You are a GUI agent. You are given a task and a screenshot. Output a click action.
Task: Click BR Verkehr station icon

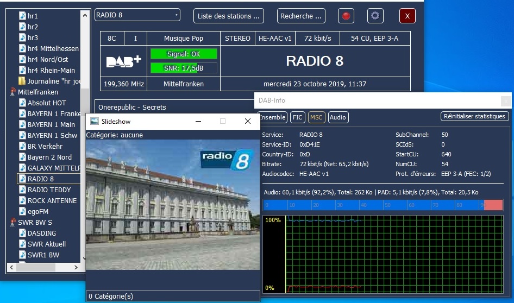(22, 146)
